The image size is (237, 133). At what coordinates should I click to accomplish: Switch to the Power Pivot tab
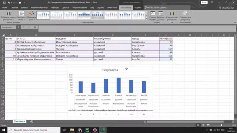112,7
